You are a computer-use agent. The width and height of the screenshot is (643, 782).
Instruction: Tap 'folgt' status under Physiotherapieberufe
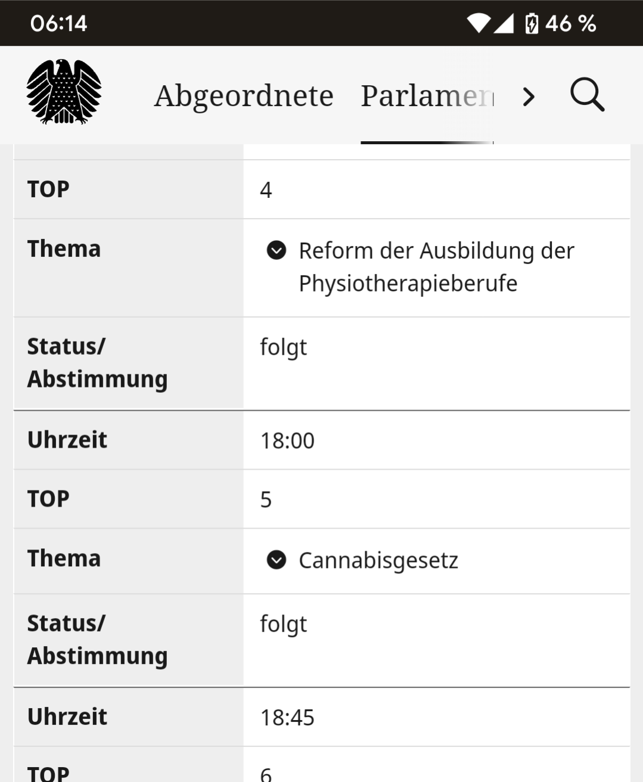click(284, 347)
